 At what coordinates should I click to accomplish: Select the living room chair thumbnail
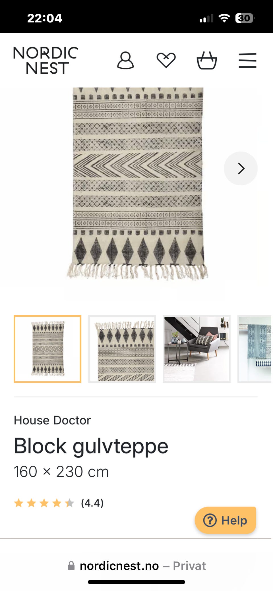click(x=197, y=349)
